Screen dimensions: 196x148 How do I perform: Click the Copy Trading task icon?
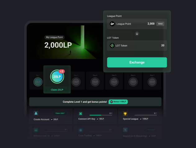click(80, 130)
